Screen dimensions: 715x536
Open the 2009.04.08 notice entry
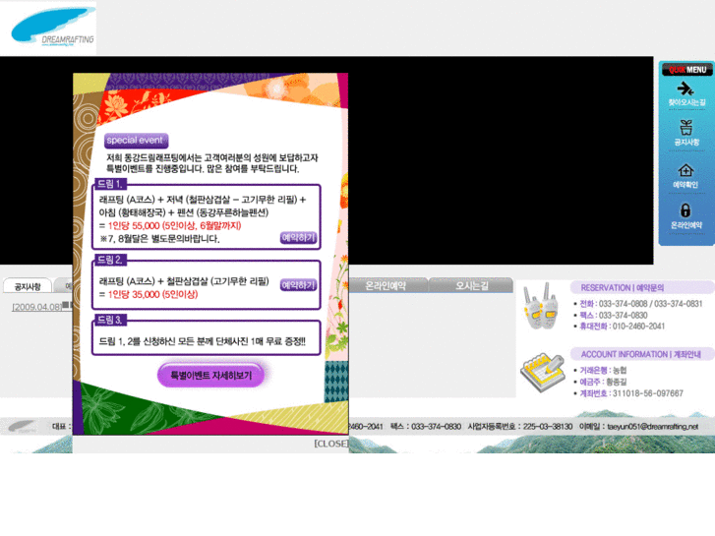tap(37, 307)
